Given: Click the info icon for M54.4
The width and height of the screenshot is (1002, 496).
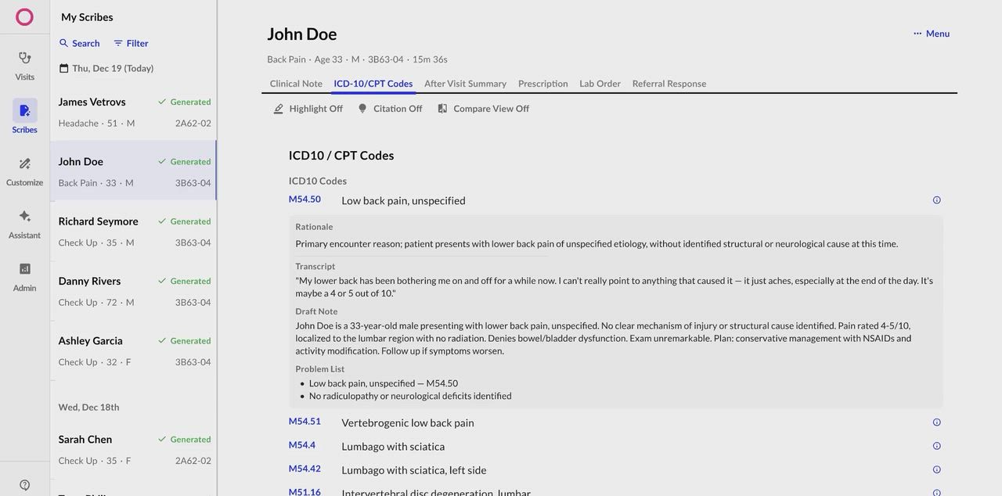Looking at the screenshot, I should pos(936,446).
